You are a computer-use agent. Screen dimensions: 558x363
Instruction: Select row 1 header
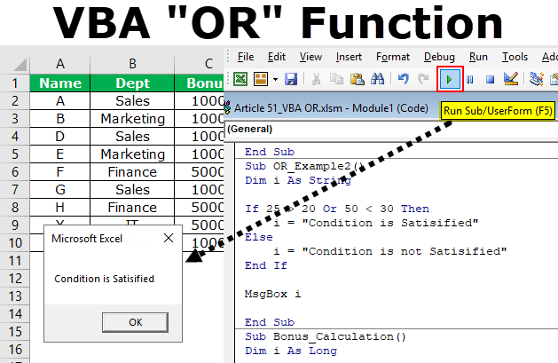click(x=14, y=83)
